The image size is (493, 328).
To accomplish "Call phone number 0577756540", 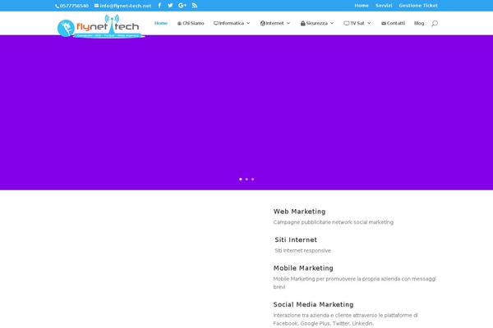I will coord(72,6).
